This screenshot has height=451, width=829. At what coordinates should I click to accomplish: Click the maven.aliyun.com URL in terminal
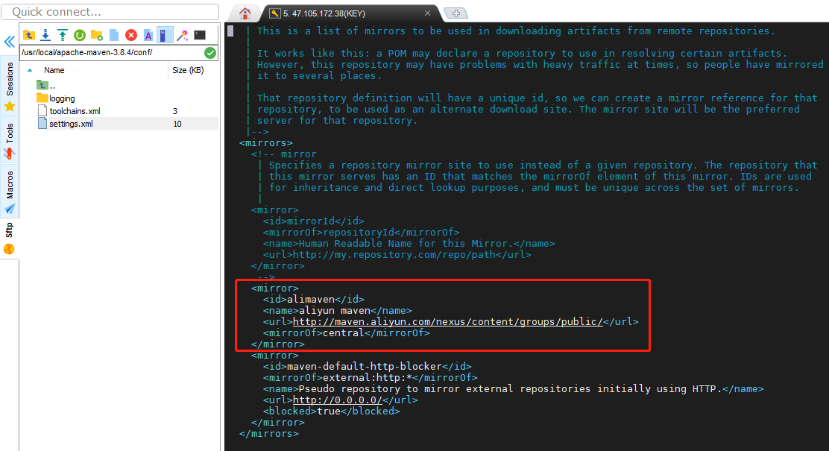pyautogui.click(x=448, y=321)
